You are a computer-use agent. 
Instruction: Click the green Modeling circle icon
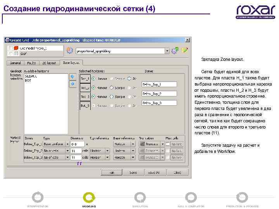pos(89,197)
